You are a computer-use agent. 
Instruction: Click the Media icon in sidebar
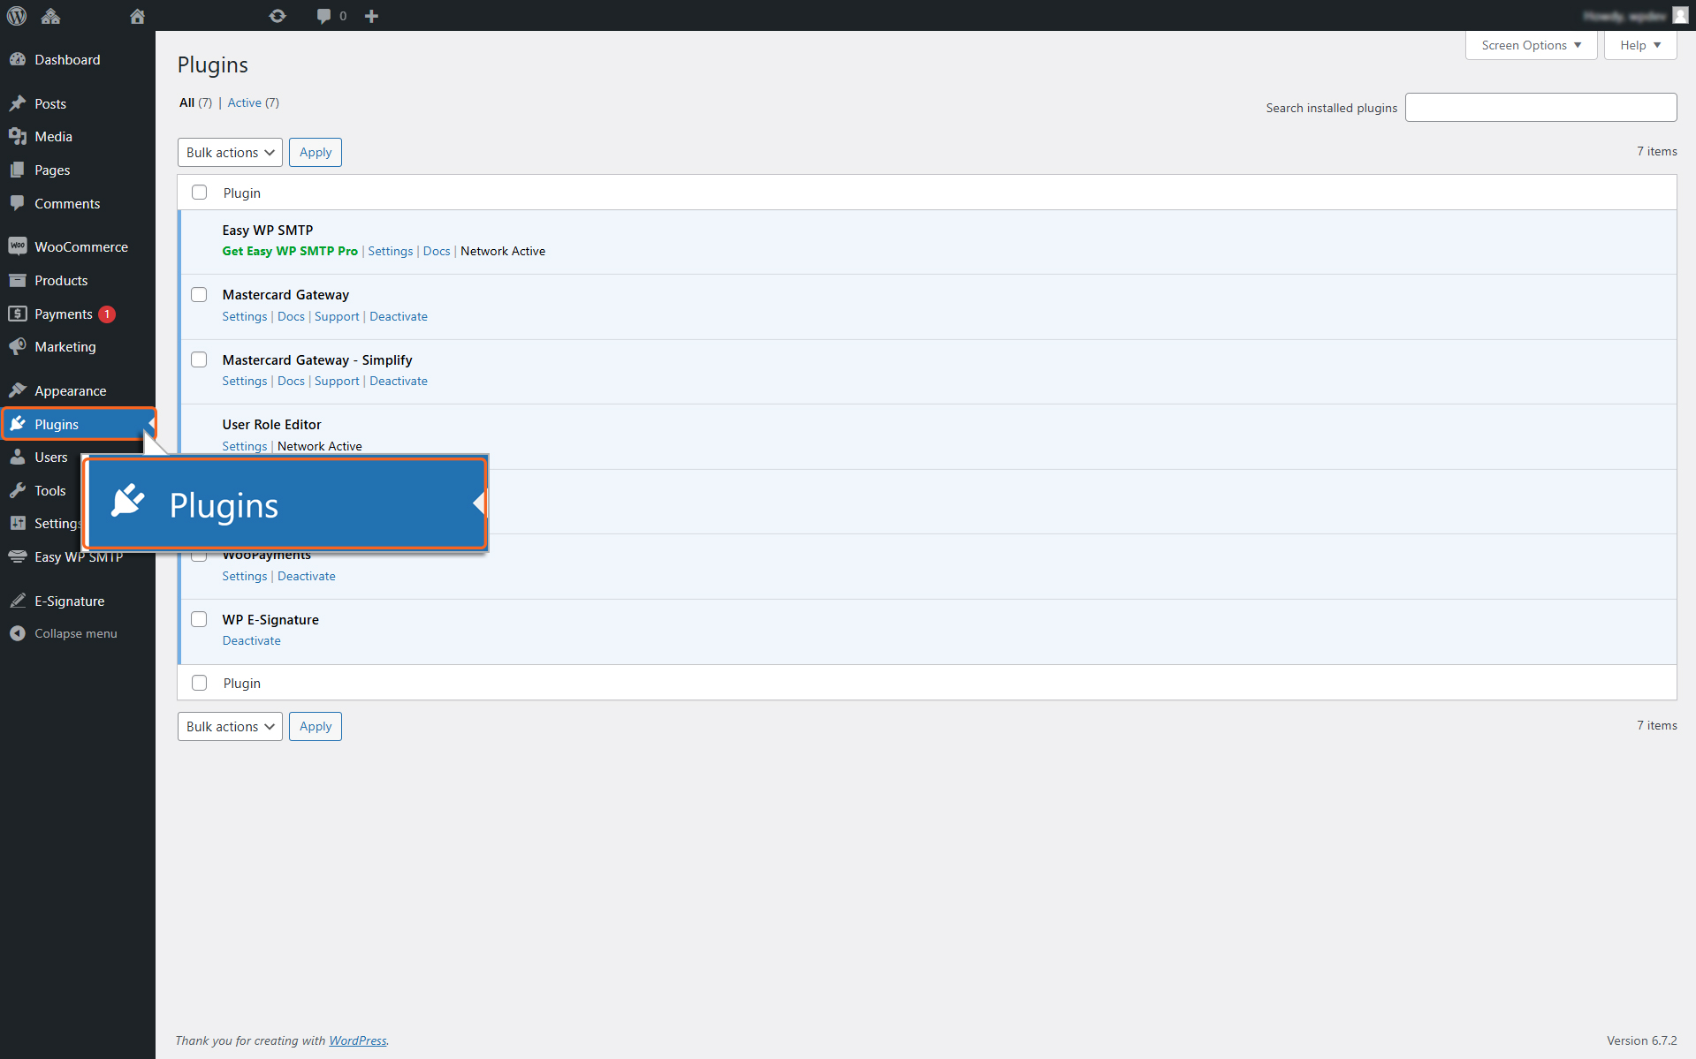18,136
